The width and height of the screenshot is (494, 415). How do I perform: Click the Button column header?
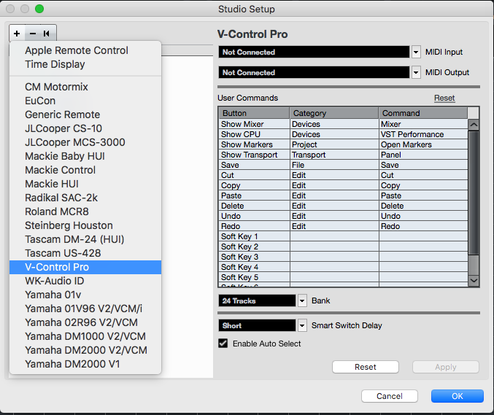click(254, 113)
